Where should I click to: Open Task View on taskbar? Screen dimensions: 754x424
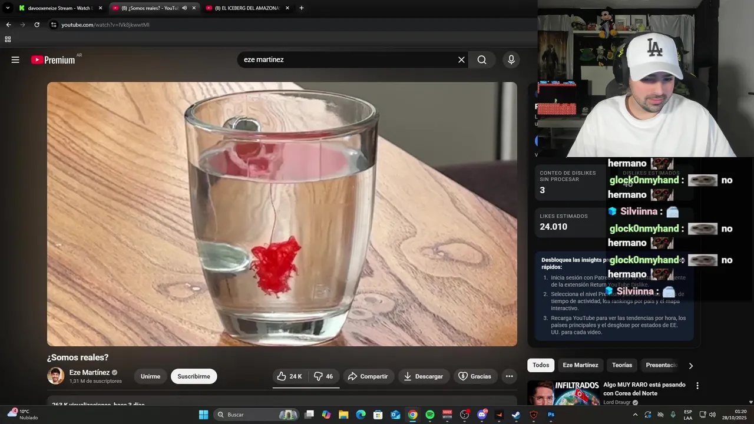pyautogui.click(x=309, y=415)
